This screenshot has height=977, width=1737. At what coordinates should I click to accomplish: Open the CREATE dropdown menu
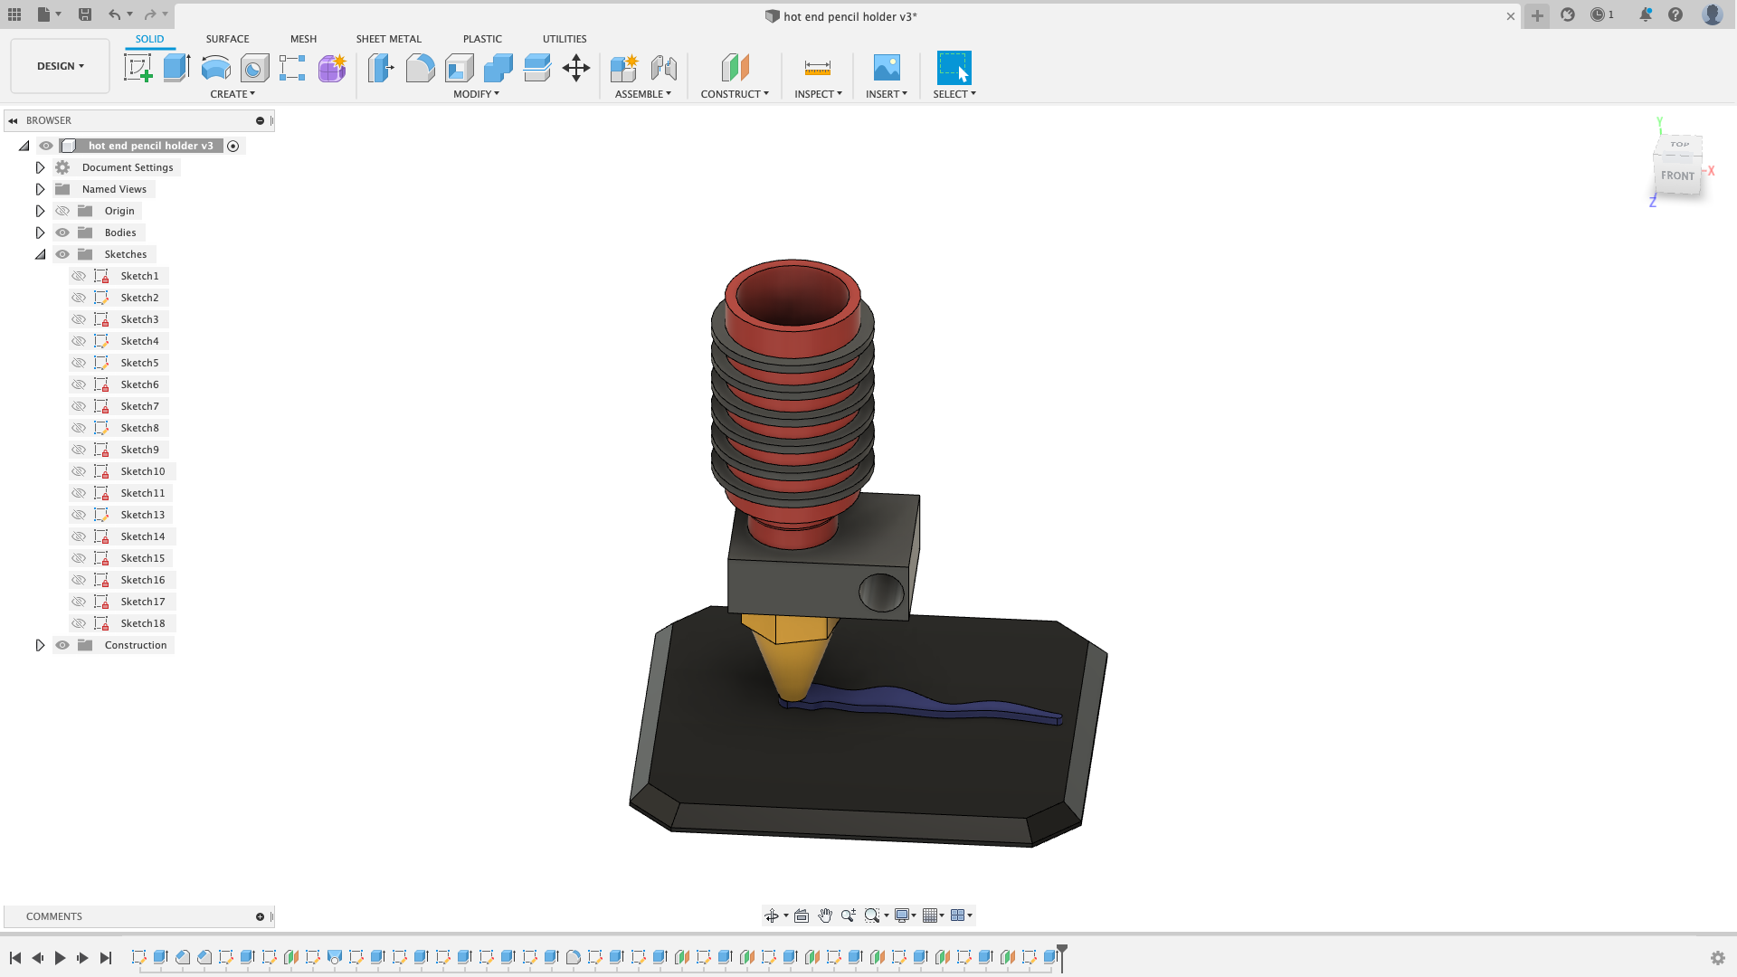pyautogui.click(x=233, y=94)
